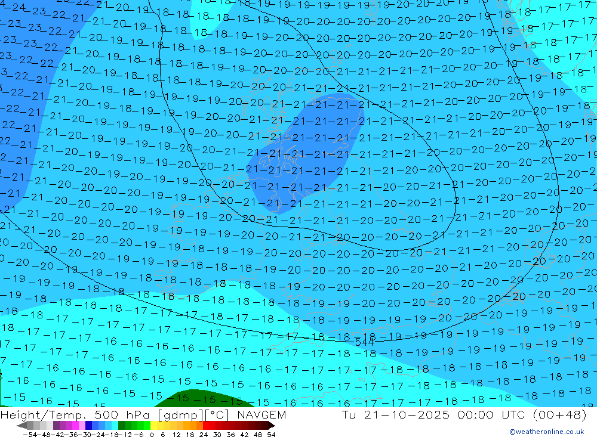Click the '[gdmp][°C]' units label

(194, 415)
